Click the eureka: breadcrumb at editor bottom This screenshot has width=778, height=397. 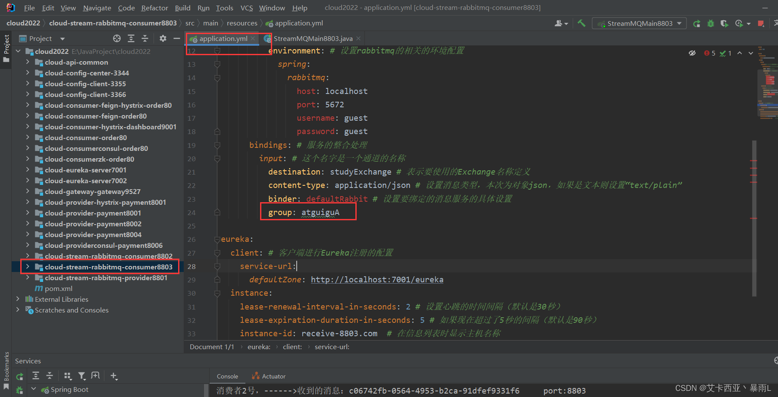(x=259, y=347)
